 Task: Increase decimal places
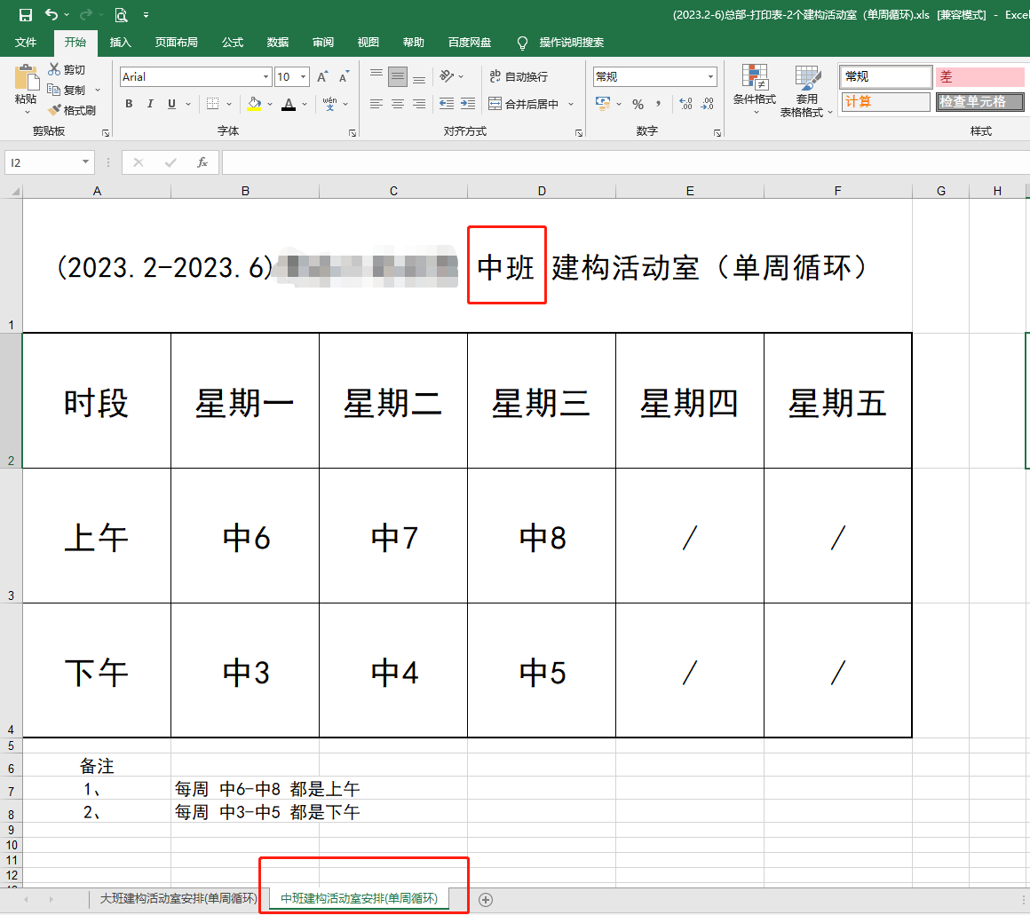point(685,104)
